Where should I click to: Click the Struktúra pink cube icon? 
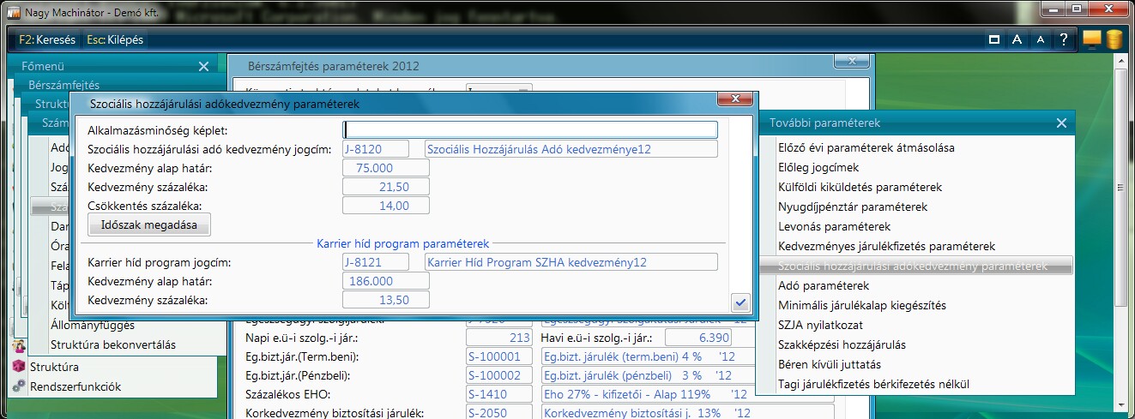pos(19,367)
